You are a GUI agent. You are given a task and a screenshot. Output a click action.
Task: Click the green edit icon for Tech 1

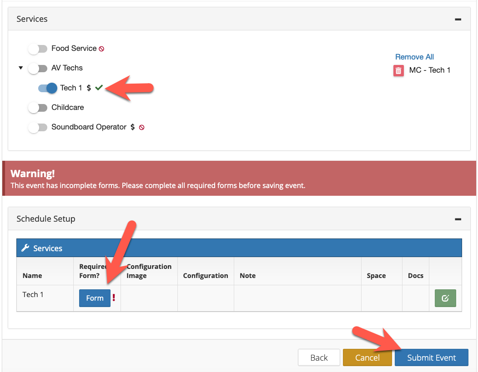(445, 298)
